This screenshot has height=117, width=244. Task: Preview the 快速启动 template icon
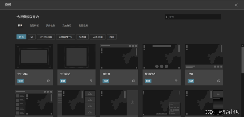coord(176,81)
